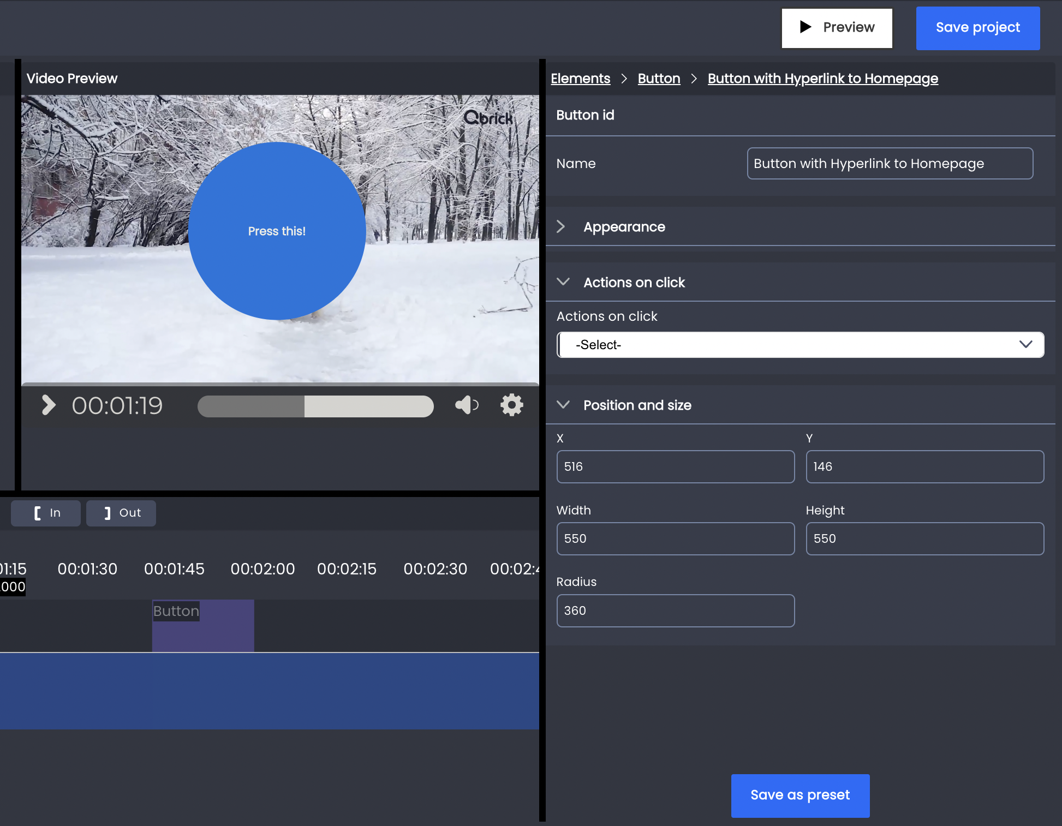Select the Button clip on the timeline
1062x826 pixels.
coord(203,626)
